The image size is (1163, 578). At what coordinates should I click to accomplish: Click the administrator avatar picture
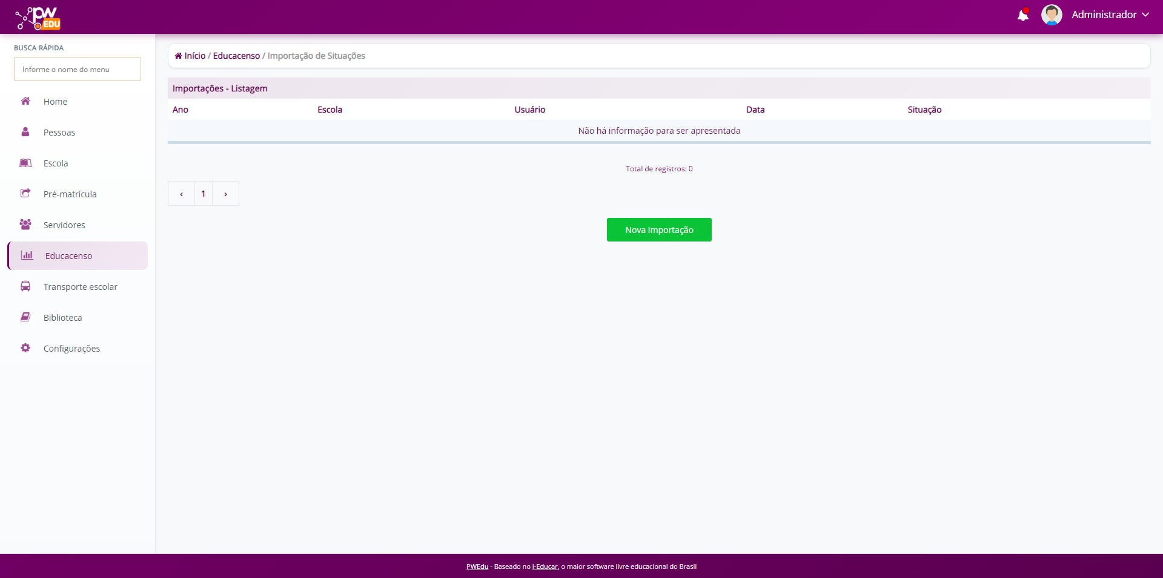[x=1051, y=15]
